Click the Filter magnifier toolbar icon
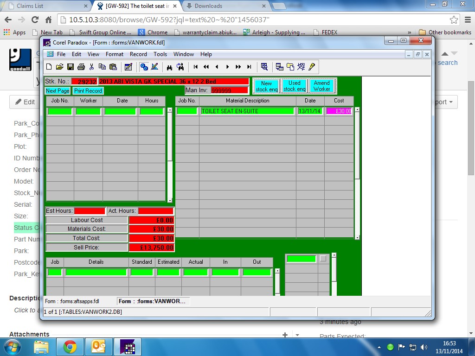This screenshot has height=356, width=475. 264,67
